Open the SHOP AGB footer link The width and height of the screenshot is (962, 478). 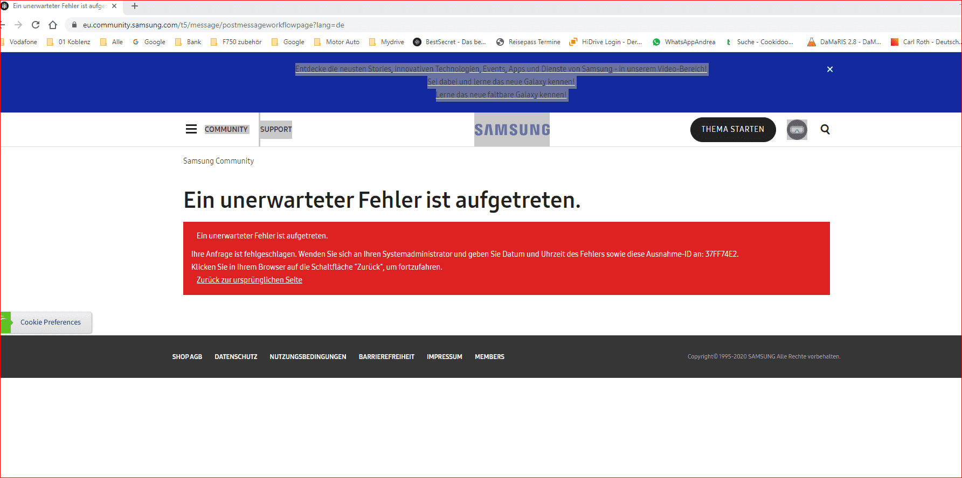pos(187,357)
